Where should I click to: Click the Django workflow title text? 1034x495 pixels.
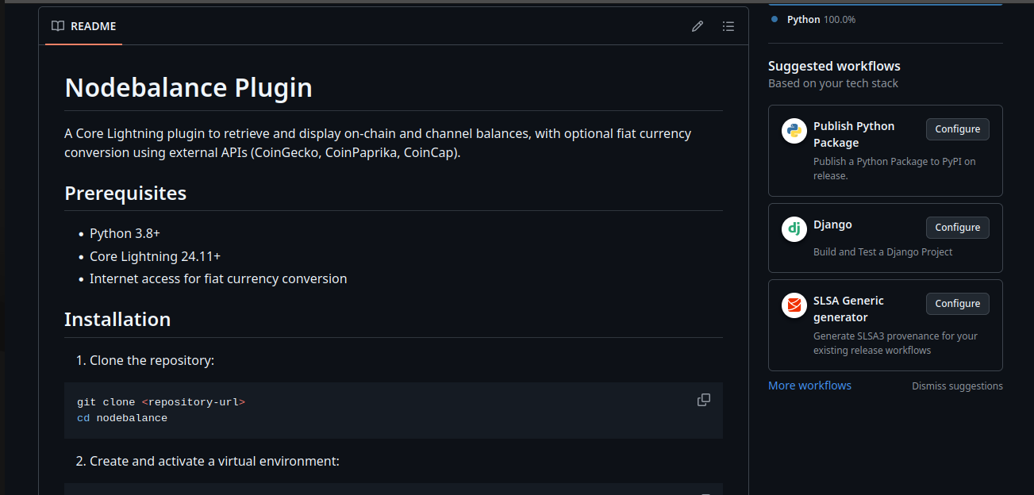click(x=832, y=224)
